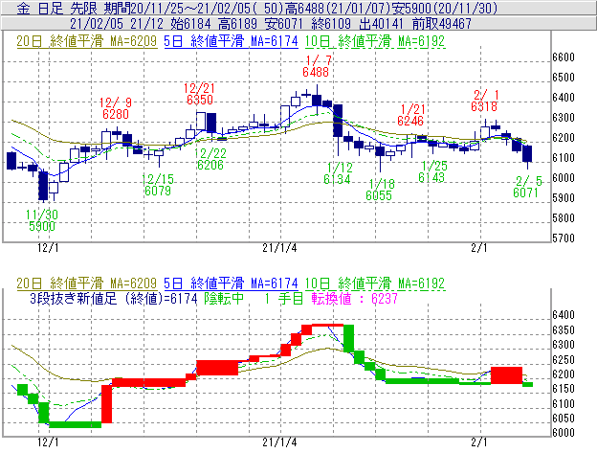This screenshot has width=597, height=453.
Task: Click the 前取49467 open interest value
Action: click(x=442, y=24)
